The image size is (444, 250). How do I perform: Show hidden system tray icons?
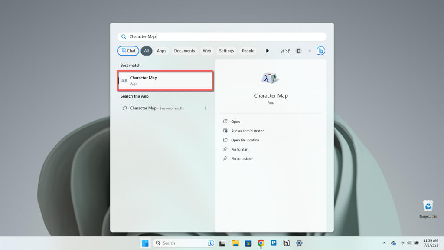pyautogui.click(x=384, y=243)
